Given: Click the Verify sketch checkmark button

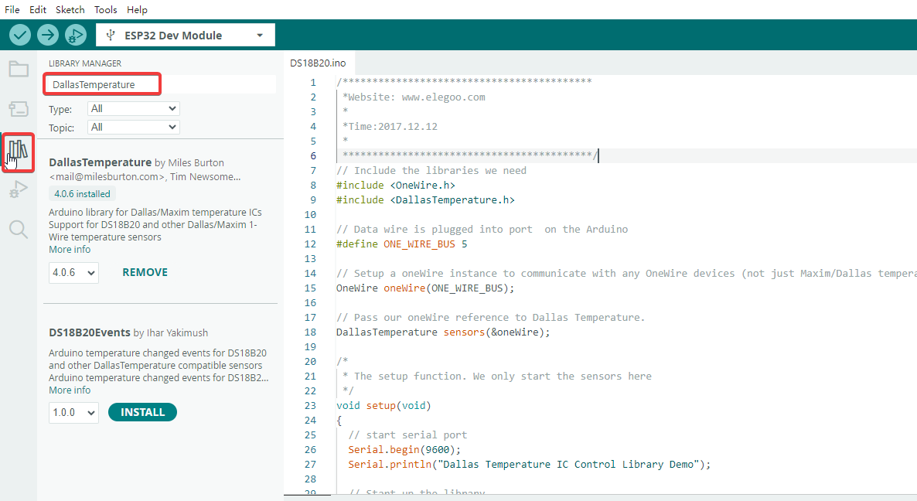Looking at the screenshot, I should 20,35.
